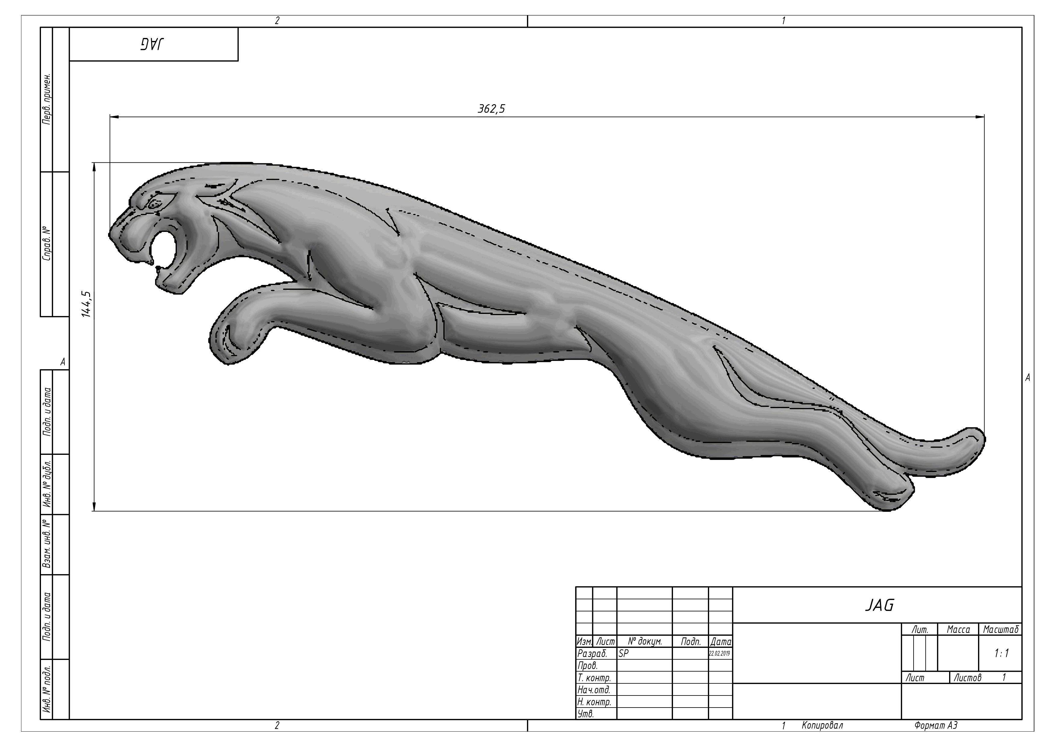Viewport: 1056px width, 747px height.
Task: Click the 'Подп.' column header in title block
Action: click(x=690, y=642)
